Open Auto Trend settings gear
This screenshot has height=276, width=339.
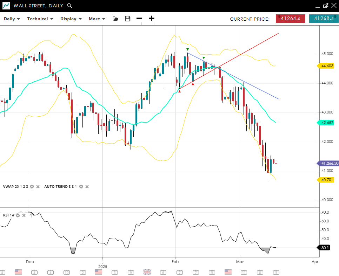tap(81, 187)
